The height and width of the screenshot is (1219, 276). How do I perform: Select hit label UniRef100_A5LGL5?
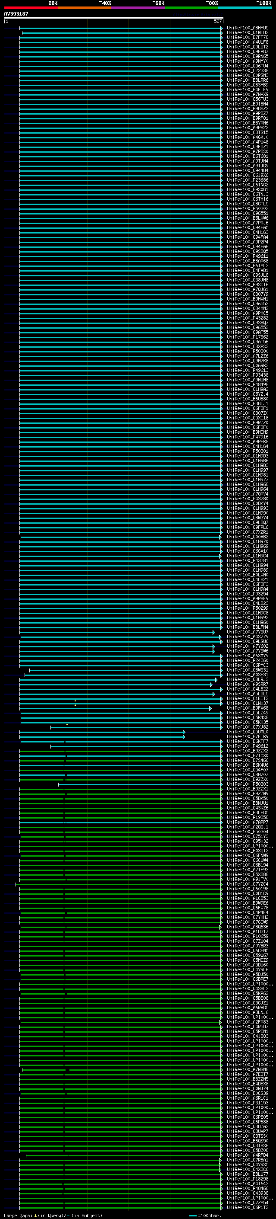coord(248,694)
